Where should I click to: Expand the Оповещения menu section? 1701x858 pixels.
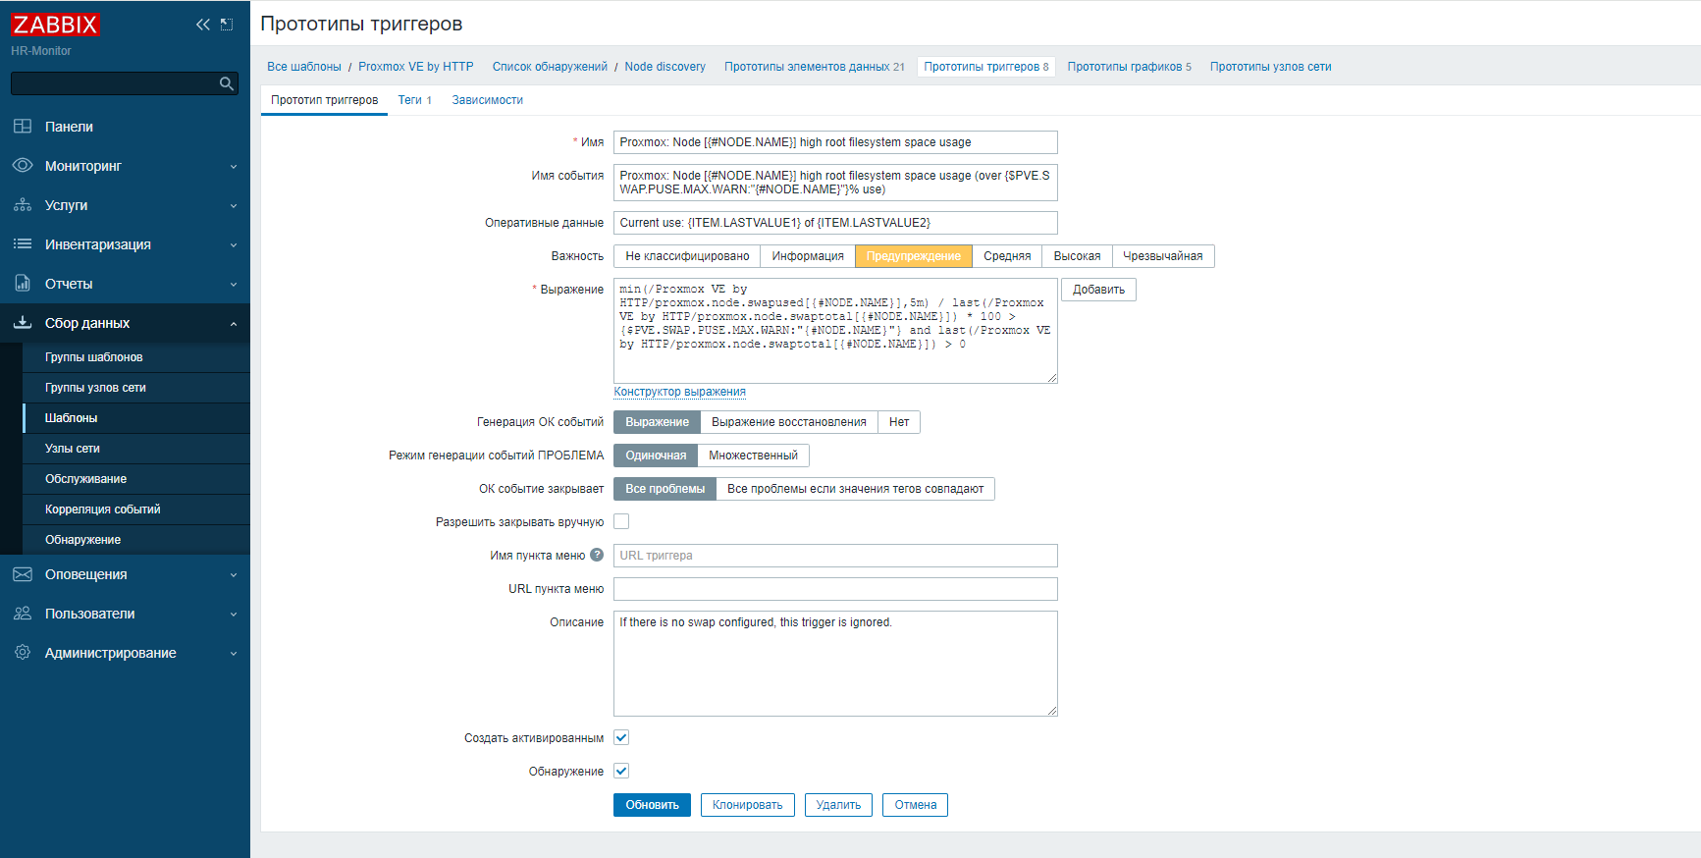(234, 575)
